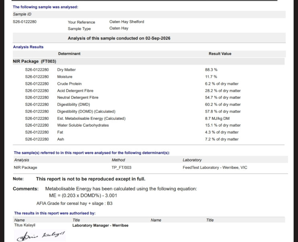Click the 'analysed for the following determinant(s)' heading

click(92, 153)
